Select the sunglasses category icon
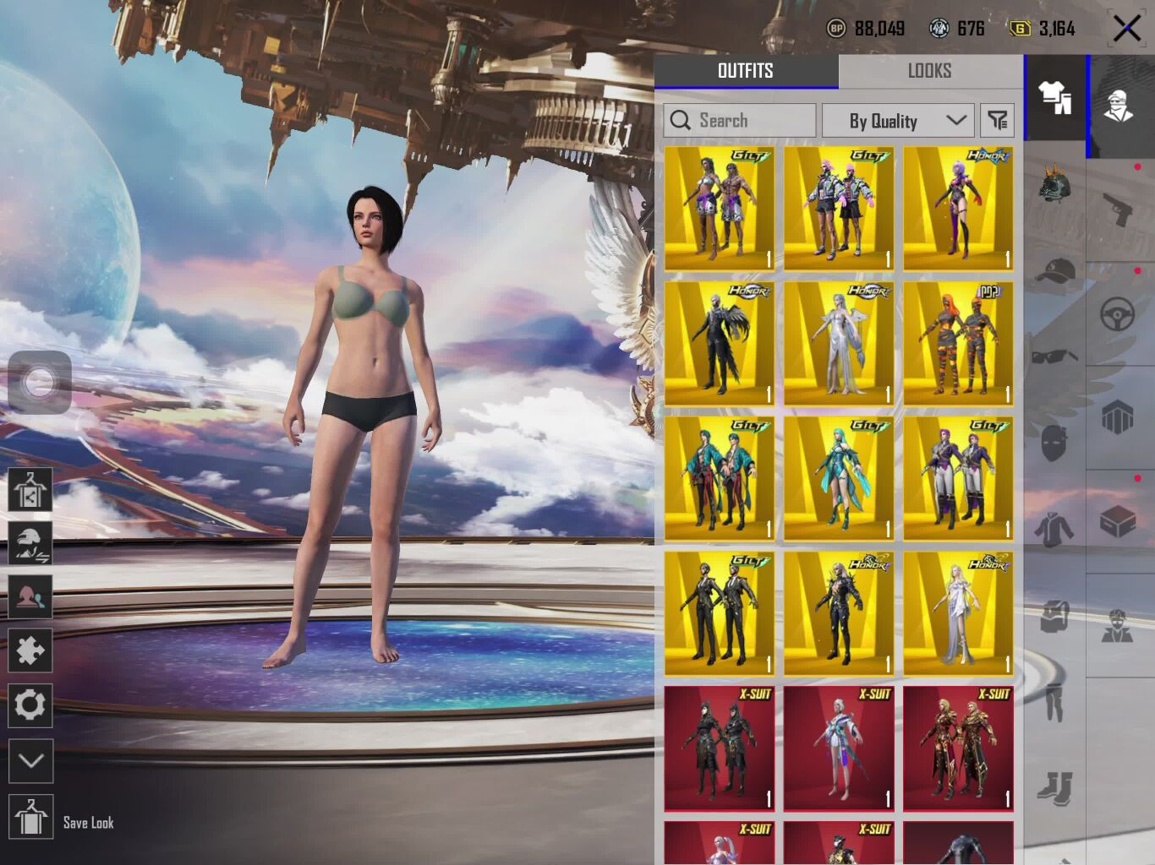Viewport: 1155px width, 865px height. point(1054,357)
